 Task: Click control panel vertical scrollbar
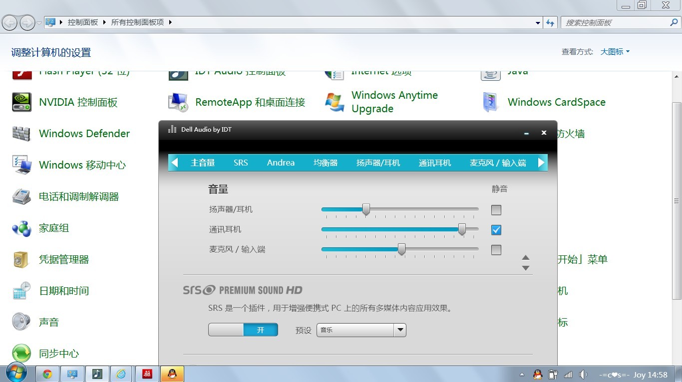tap(677, 201)
